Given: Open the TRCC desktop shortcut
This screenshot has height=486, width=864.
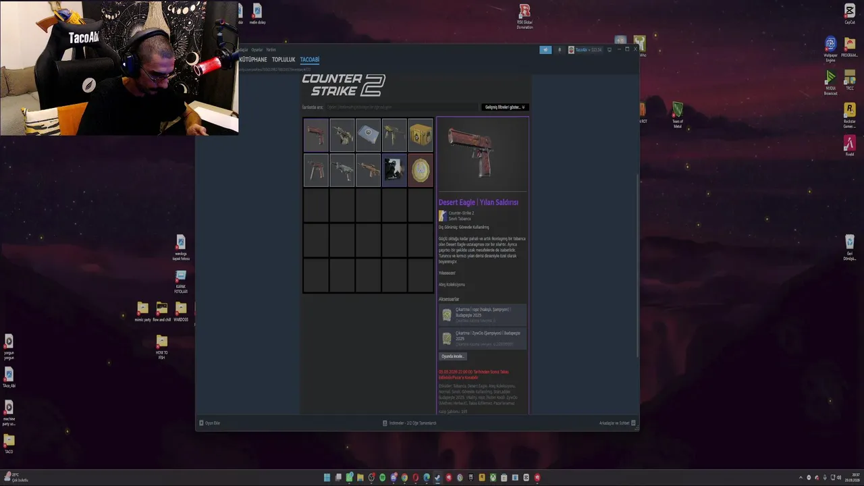Looking at the screenshot, I should 850,81.
